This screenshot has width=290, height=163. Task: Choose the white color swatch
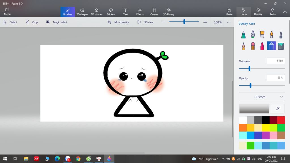point(243,120)
